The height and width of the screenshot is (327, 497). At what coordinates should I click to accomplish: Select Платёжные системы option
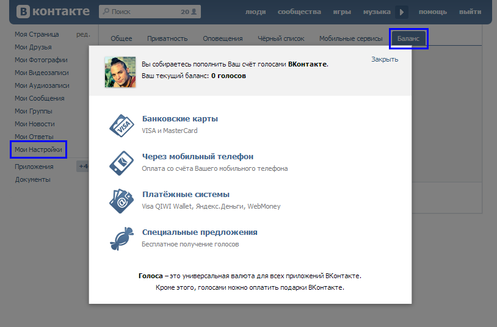coord(186,194)
